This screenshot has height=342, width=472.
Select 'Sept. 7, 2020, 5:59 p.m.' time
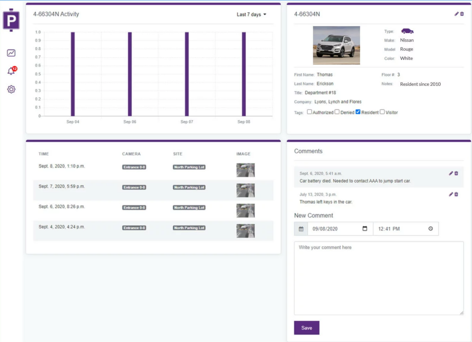(62, 186)
